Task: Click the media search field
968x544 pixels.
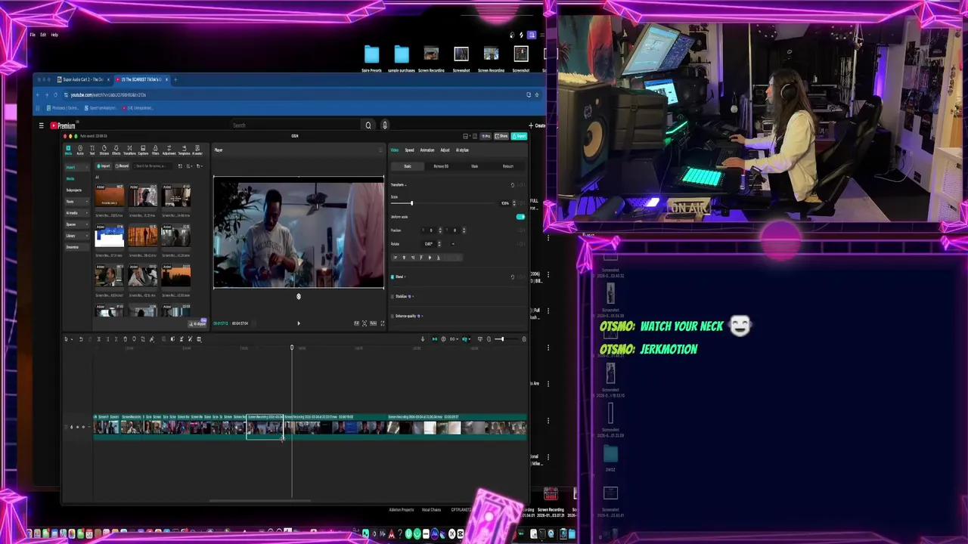Action: [152, 166]
